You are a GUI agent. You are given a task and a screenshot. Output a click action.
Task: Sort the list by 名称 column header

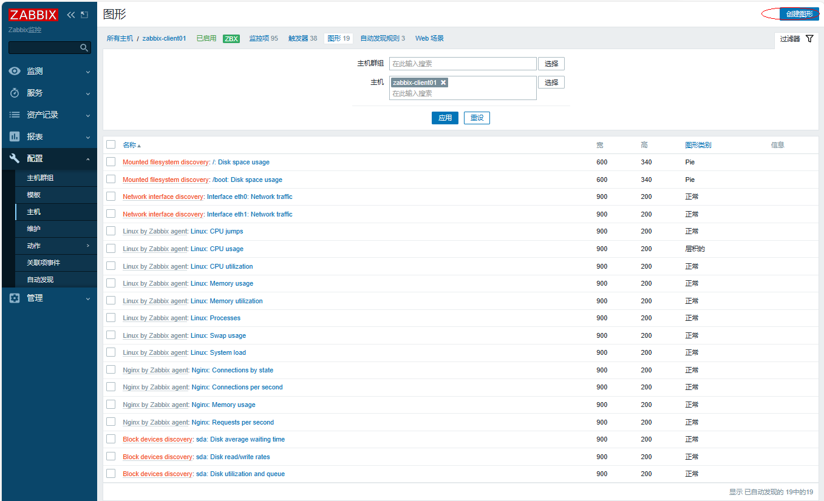pyautogui.click(x=130, y=145)
